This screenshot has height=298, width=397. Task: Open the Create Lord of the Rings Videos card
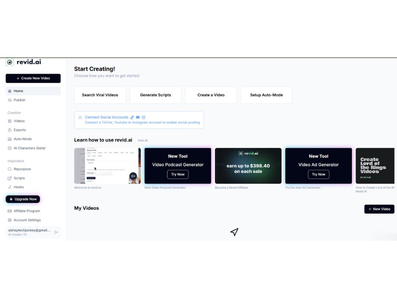click(375, 166)
